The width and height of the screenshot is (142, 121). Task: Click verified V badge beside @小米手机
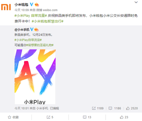32,30
